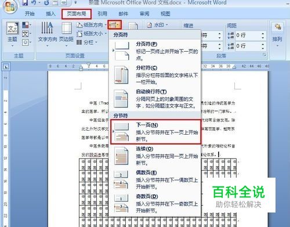Click the spacing-before icon beside 0 行
The image size is (290, 227).
pyautogui.click(x=231, y=35)
